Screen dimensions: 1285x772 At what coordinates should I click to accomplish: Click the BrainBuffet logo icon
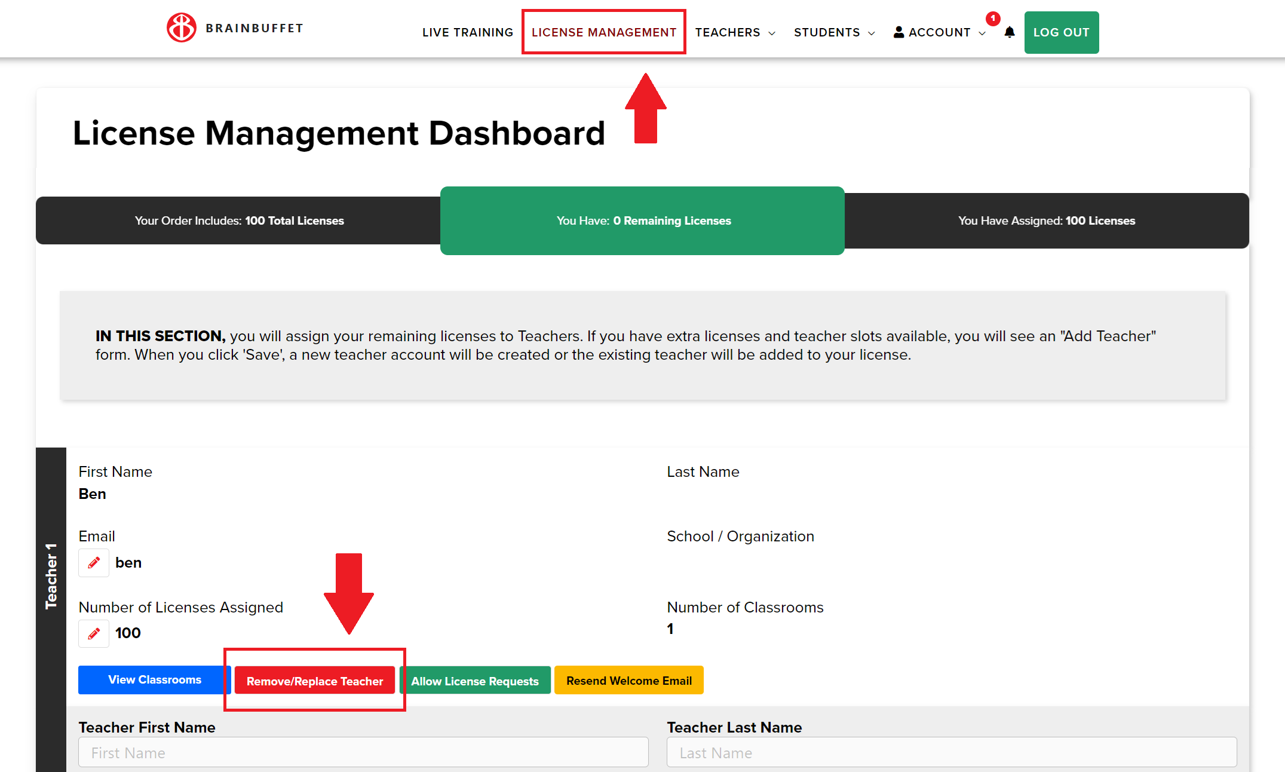pyautogui.click(x=181, y=27)
